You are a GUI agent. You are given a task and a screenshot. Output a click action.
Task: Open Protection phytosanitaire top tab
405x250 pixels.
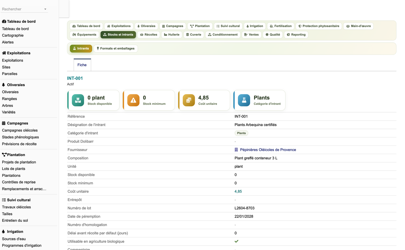click(319, 26)
